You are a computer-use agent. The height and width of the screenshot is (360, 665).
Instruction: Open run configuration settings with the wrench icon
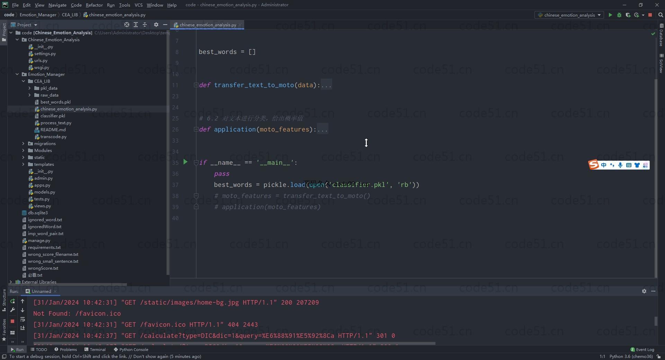pyautogui.click(x=12, y=310)
